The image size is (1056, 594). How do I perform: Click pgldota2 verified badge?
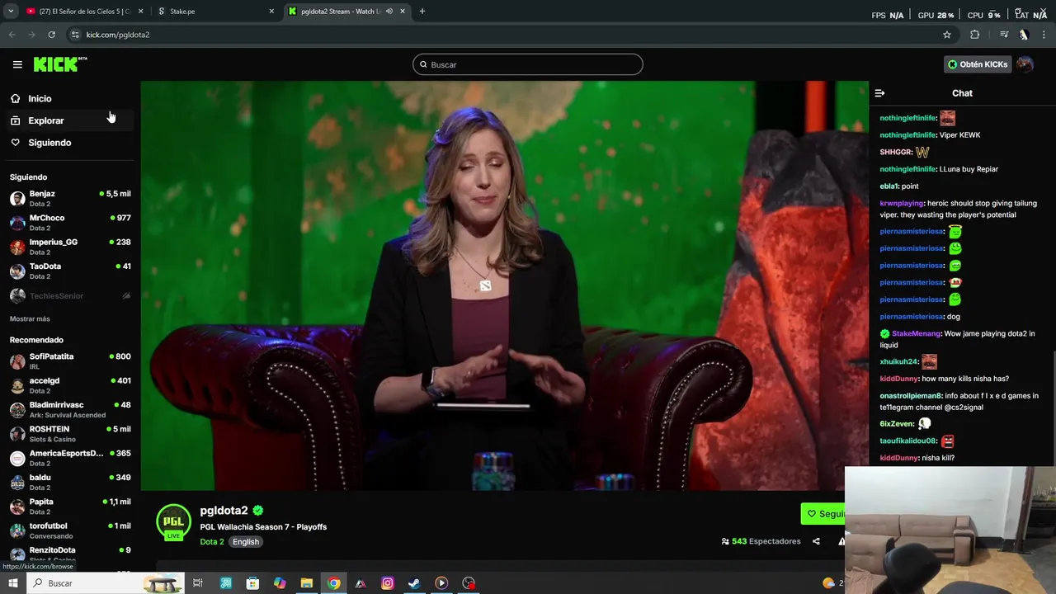pos(258,511)
